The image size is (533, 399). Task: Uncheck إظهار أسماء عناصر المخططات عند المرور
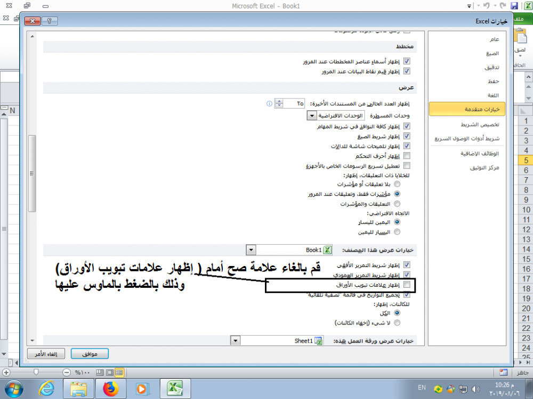pos(407,61)
